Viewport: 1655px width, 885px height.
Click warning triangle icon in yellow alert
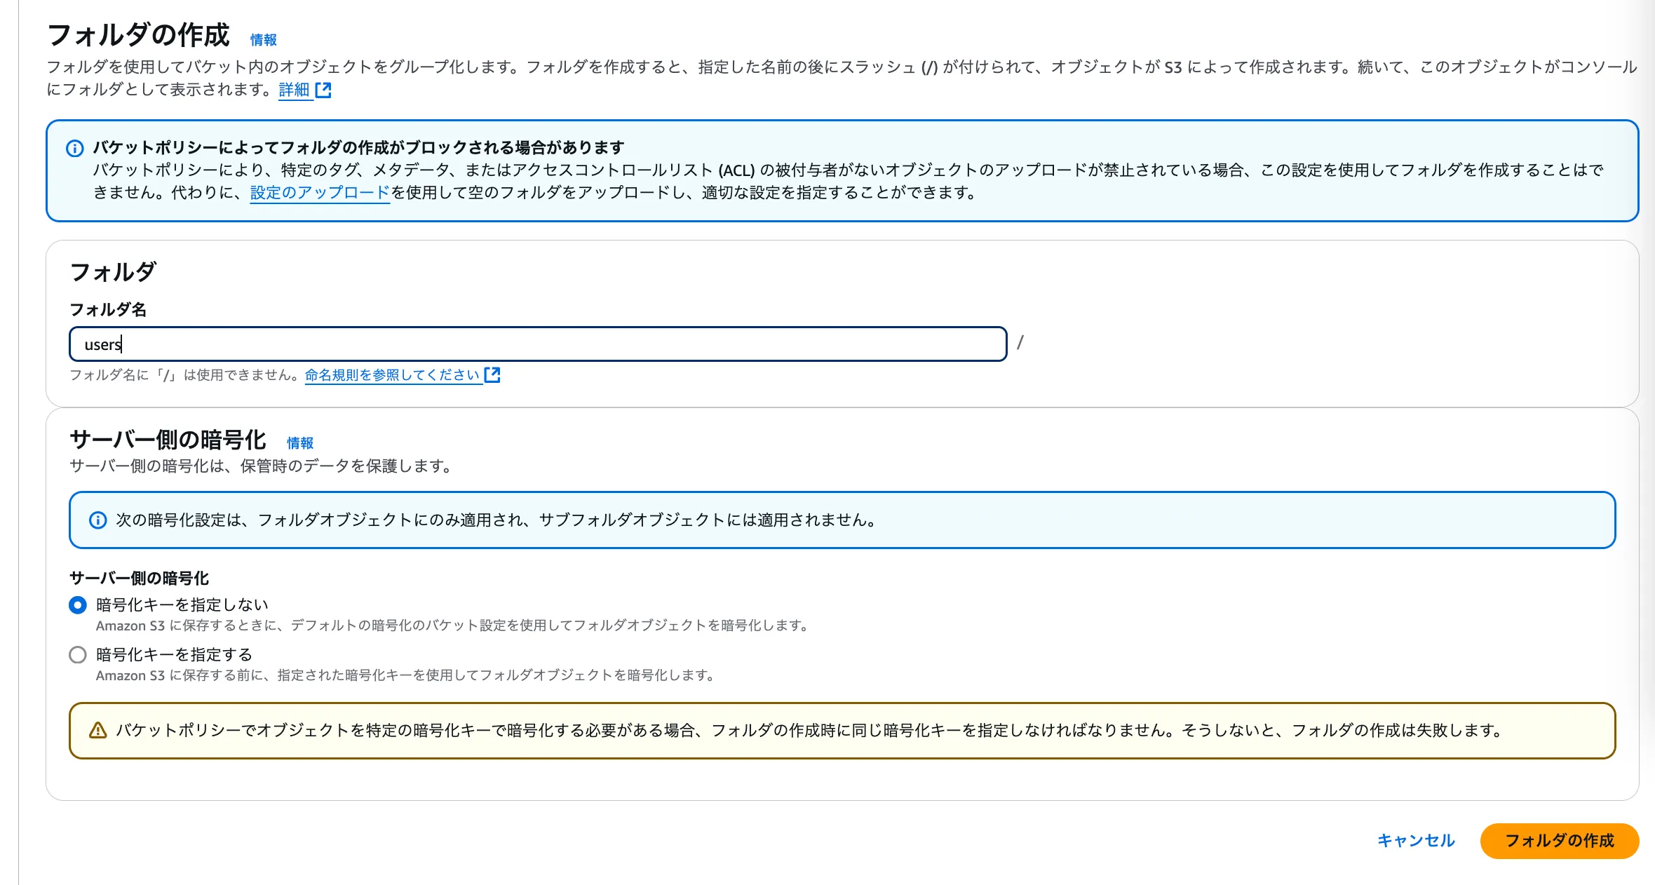pos(98,731)
